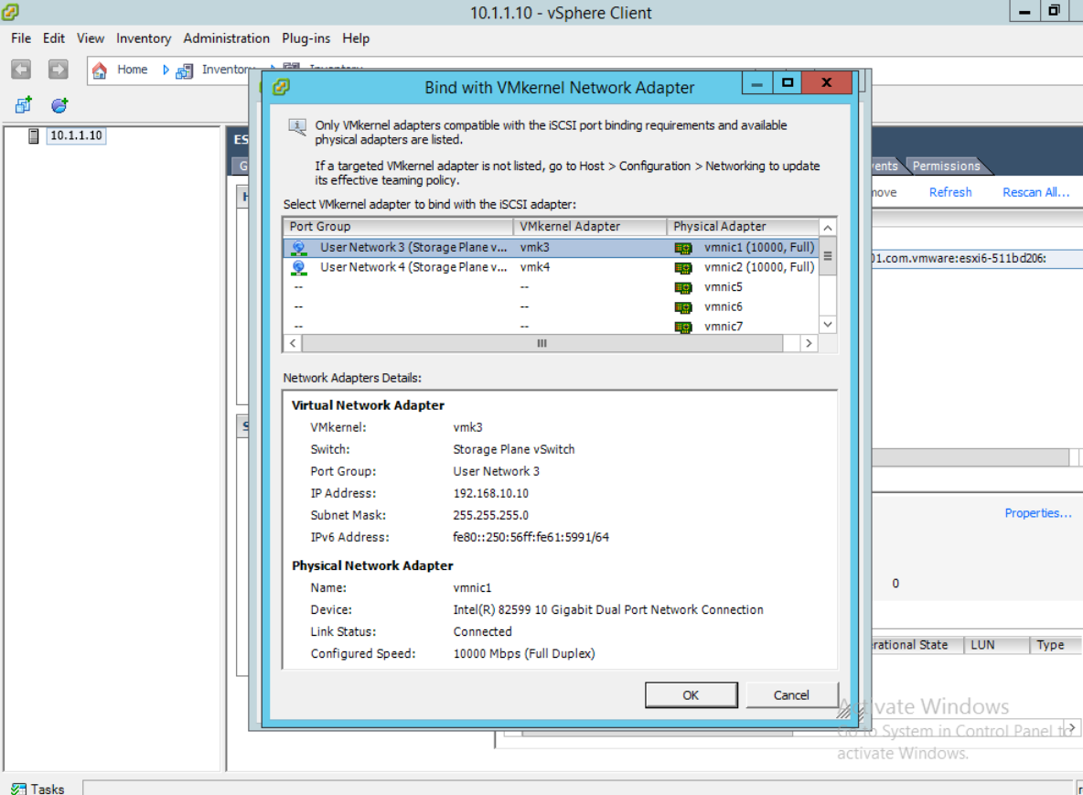Click the physical adapter icon next to vmnic5
The width and height of the screenshot is (1083, 795).
(682, 286)
